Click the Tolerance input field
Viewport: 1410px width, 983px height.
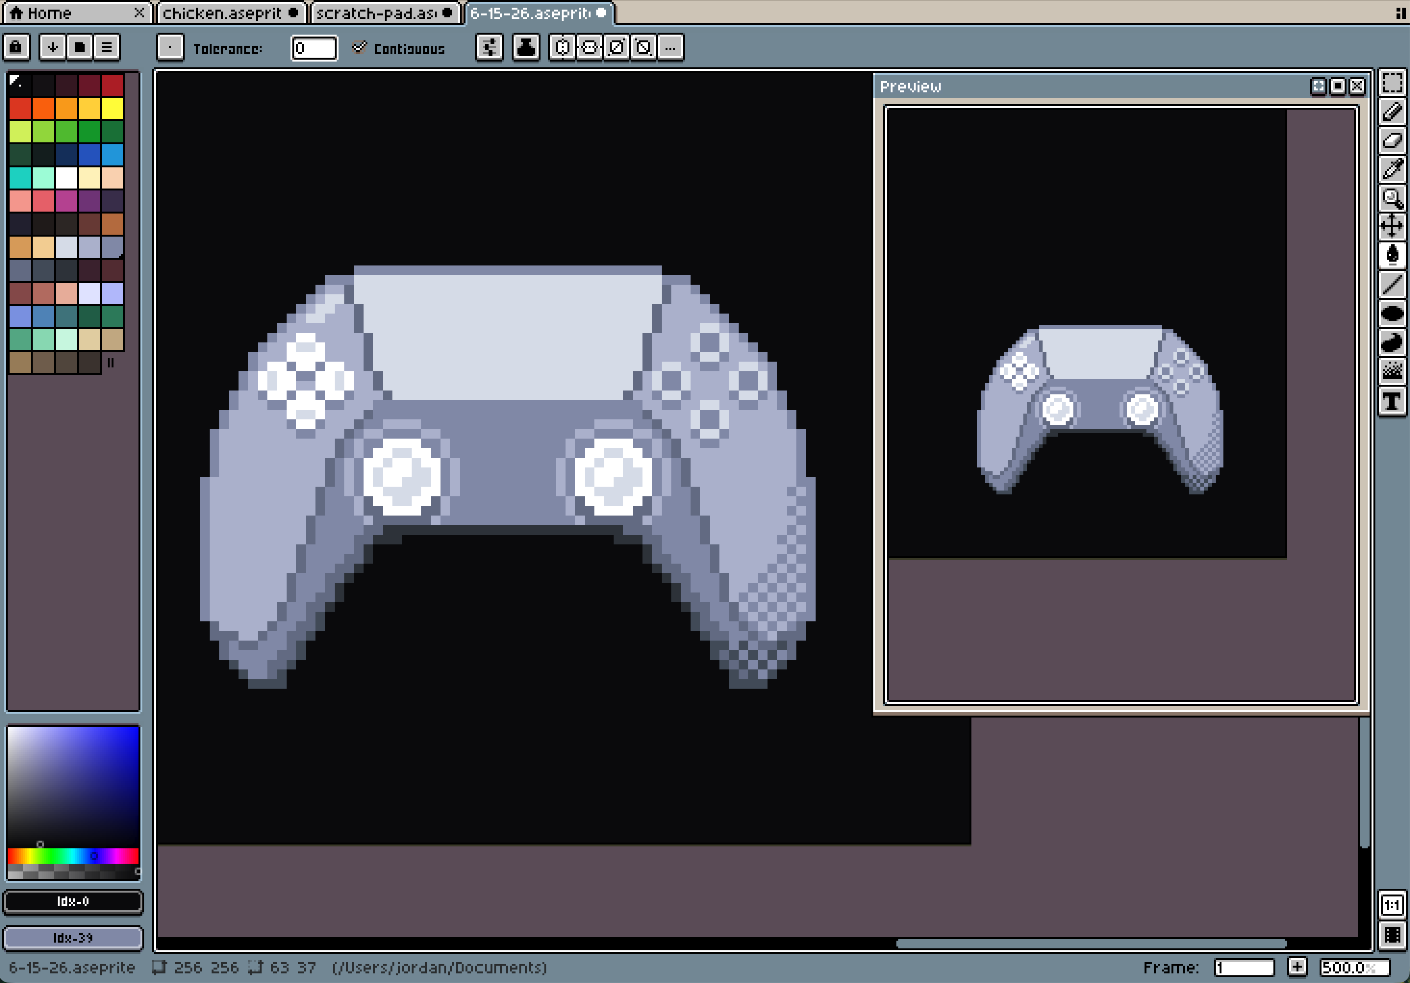click(314, 48)
